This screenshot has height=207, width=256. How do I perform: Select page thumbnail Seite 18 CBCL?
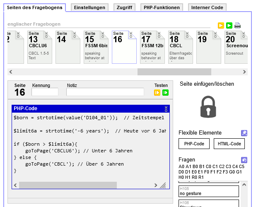click(181, 47)
